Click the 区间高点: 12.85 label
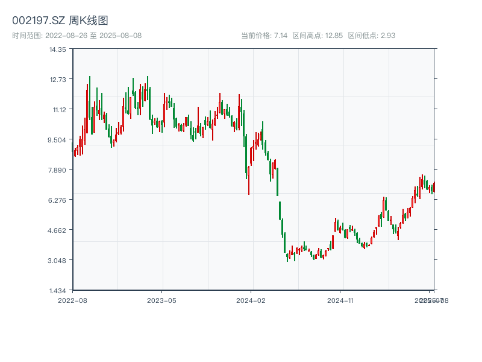Image resolution: width=482 pixels, height=362 pixels. click(x=318, y=36)
